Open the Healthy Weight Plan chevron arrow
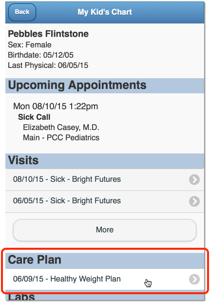Viewport: 210px width, 303px height. 194,279
